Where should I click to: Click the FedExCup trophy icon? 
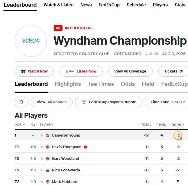[x=84, y=102]
